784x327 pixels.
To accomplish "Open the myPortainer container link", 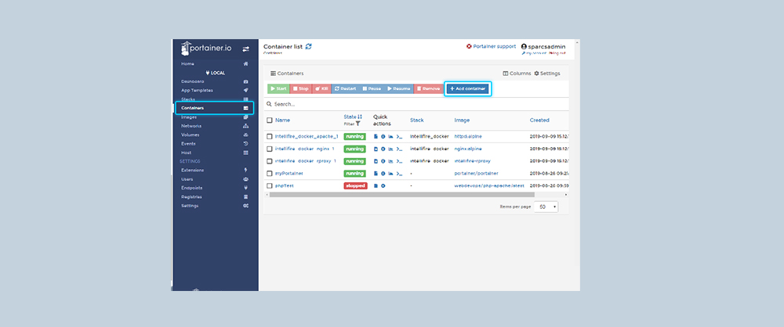I will 289,174.
